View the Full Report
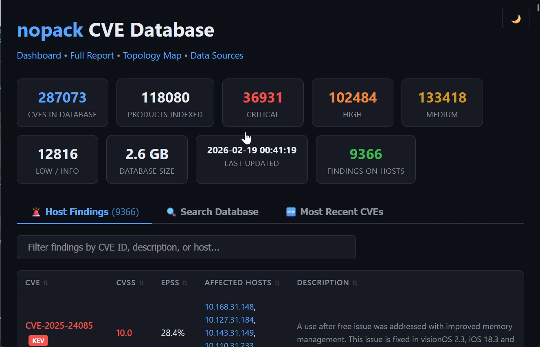 click(x=92, y=55)
